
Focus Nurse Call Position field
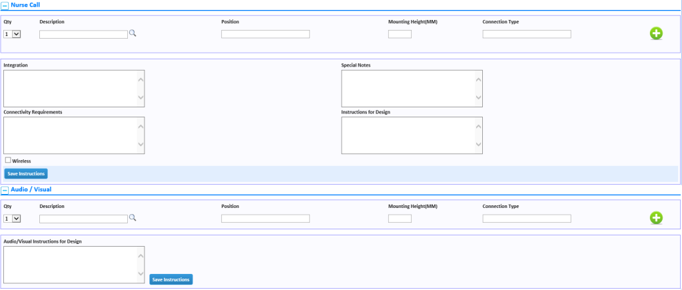click(265, 34)
